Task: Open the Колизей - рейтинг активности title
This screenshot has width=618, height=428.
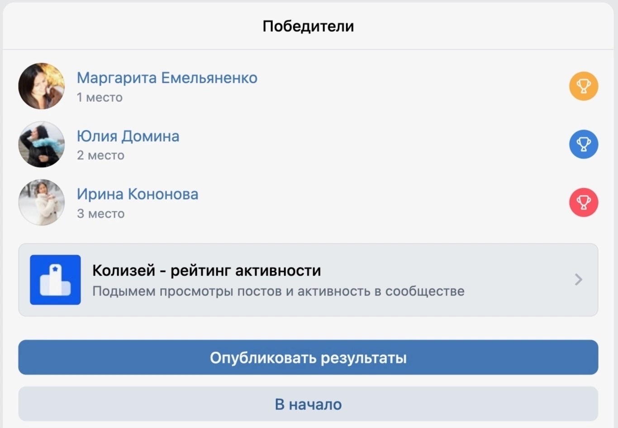Action: pos(206,271)
